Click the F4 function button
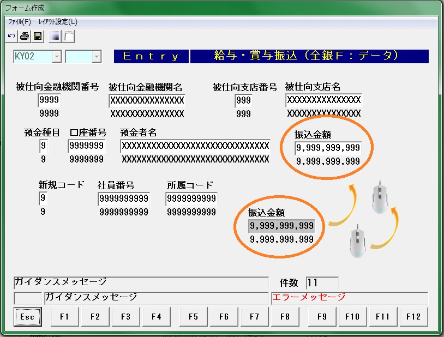 pos(157,317)
